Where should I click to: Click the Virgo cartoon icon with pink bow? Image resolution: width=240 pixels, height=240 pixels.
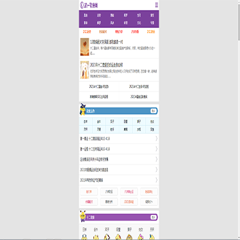coord(141,237)
